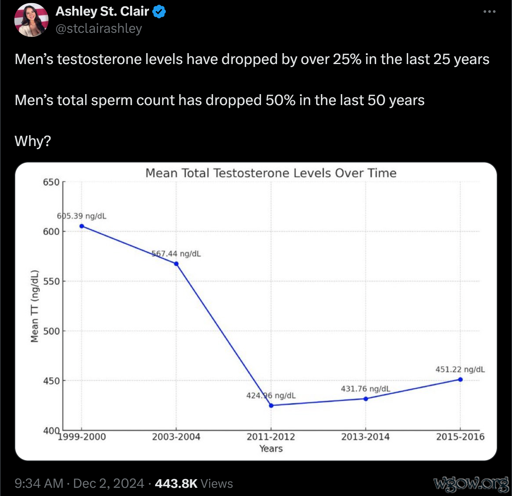This screenshot has height=496, width=512.
Task: Click the 2003-2004 data point marker
Action: click(176, 264)
